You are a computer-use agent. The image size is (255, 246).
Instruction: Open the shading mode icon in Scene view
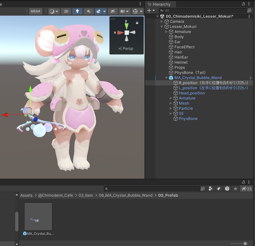53,11
